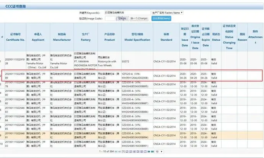Click the Product column header
The height and width of the screenshot is (158, 264).
pos(109,37)
